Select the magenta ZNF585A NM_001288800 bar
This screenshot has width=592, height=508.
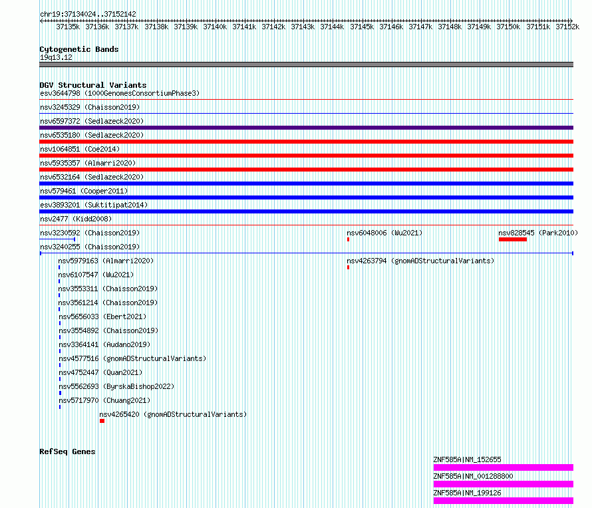click(x=504, y=484)
